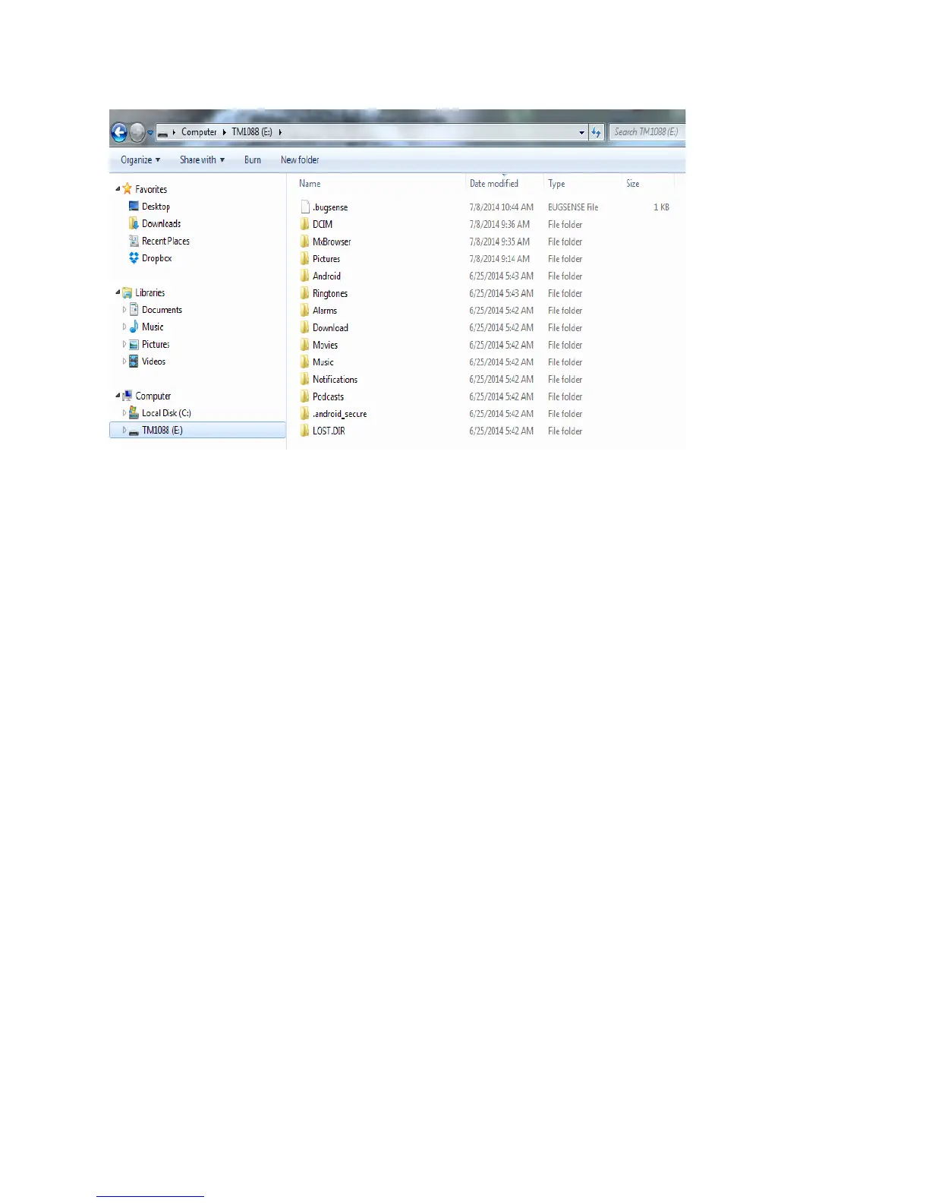The height and width of the screenshot is (1203, 929).
Task: Collapse the Libraries group
Action: 118,292
